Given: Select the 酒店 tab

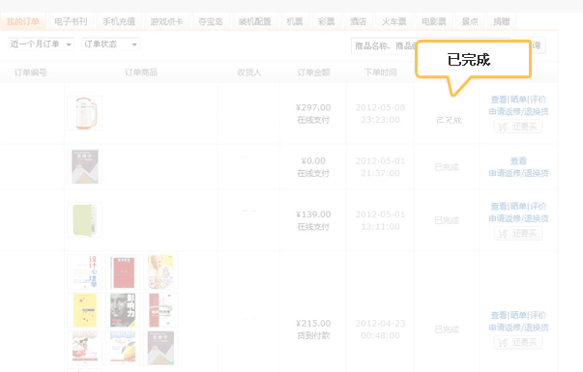Looking at the screenshot, I should click(358, 21).
